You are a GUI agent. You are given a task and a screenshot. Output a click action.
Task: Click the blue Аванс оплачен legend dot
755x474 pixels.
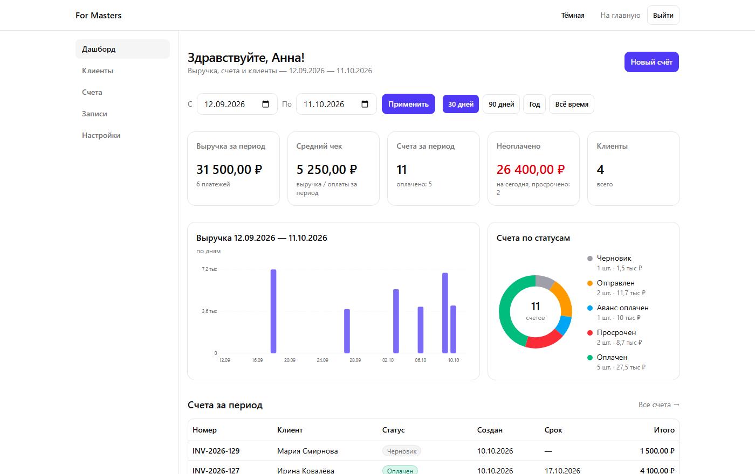coord(590,308)
